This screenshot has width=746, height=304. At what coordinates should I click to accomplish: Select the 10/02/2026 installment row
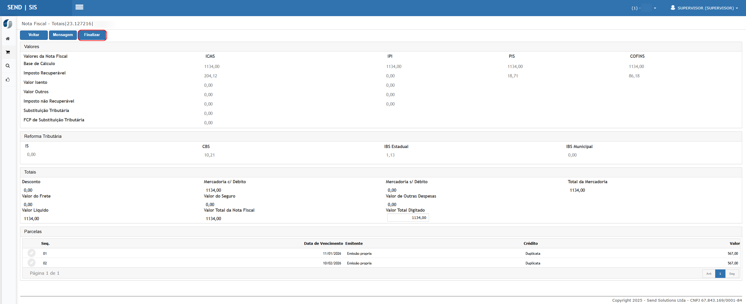pos(332,263)
